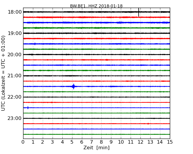Click x-axis tick label 12

tap(140, 142)
